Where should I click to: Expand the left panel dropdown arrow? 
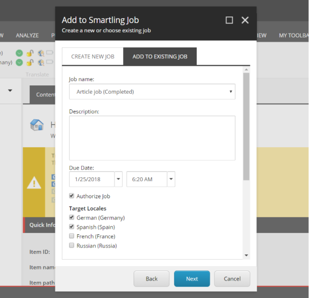pyautogui.click(x=10, y=91)
